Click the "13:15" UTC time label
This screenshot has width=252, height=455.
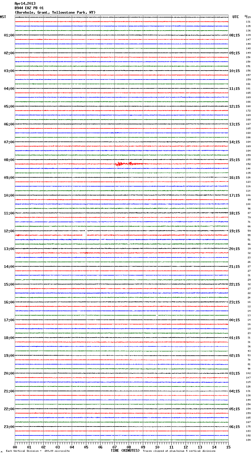coord(235,124)
